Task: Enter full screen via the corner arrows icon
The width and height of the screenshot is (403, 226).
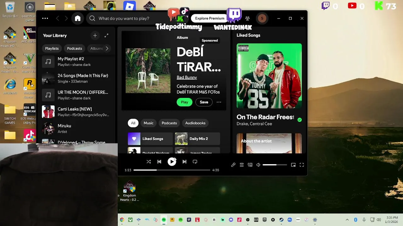Action: click(x=302, y=165)
